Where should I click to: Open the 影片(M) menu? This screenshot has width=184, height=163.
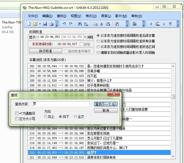[121, 16]
